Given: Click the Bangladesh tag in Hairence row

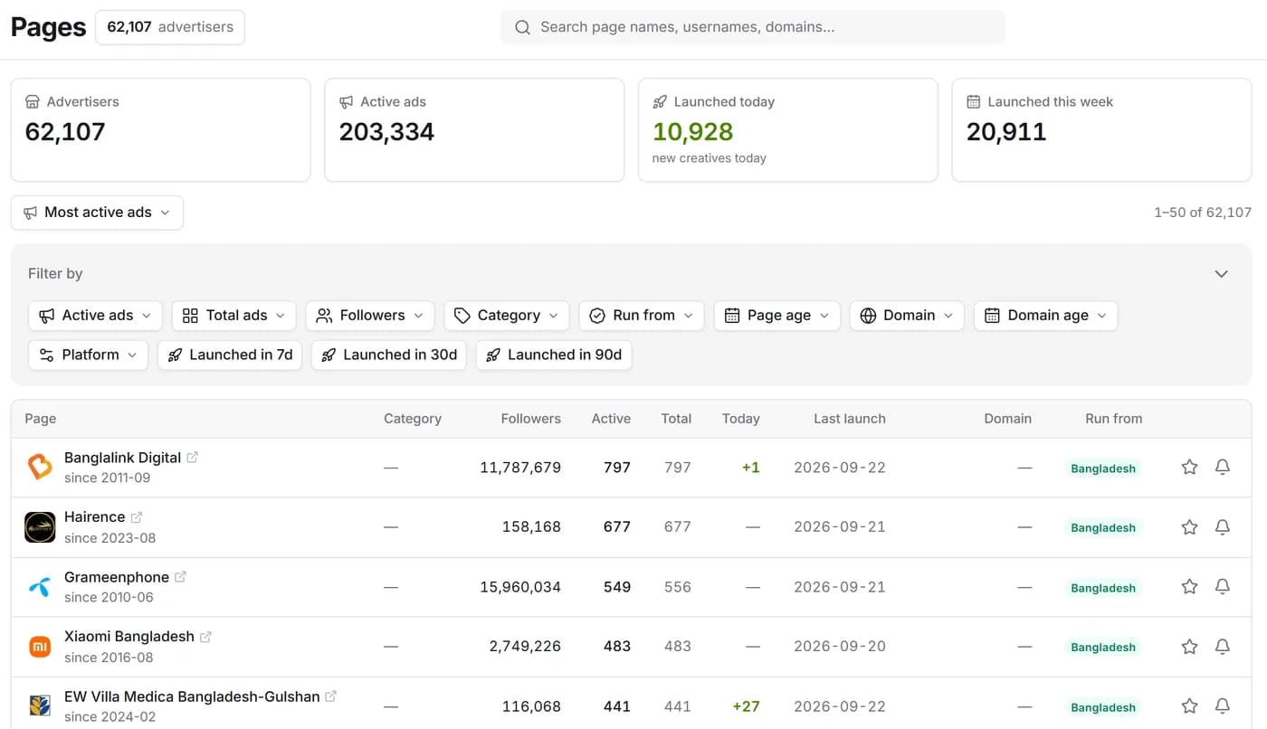Looking at the screenshot, I should [x=1103, y=528].
